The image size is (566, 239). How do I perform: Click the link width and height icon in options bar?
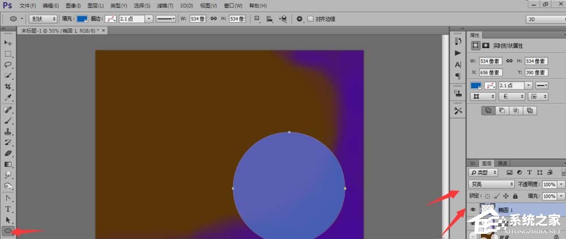point(213,19)
